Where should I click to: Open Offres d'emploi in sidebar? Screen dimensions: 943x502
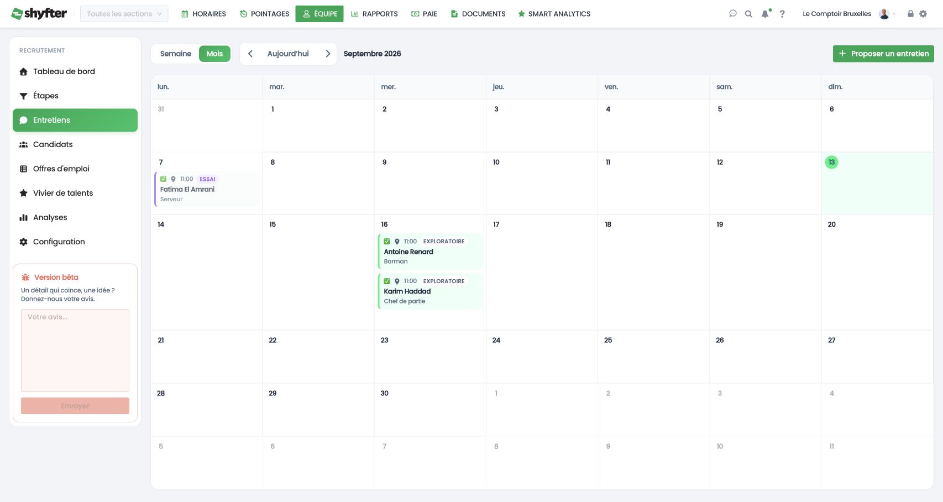[x=75, y=169]
